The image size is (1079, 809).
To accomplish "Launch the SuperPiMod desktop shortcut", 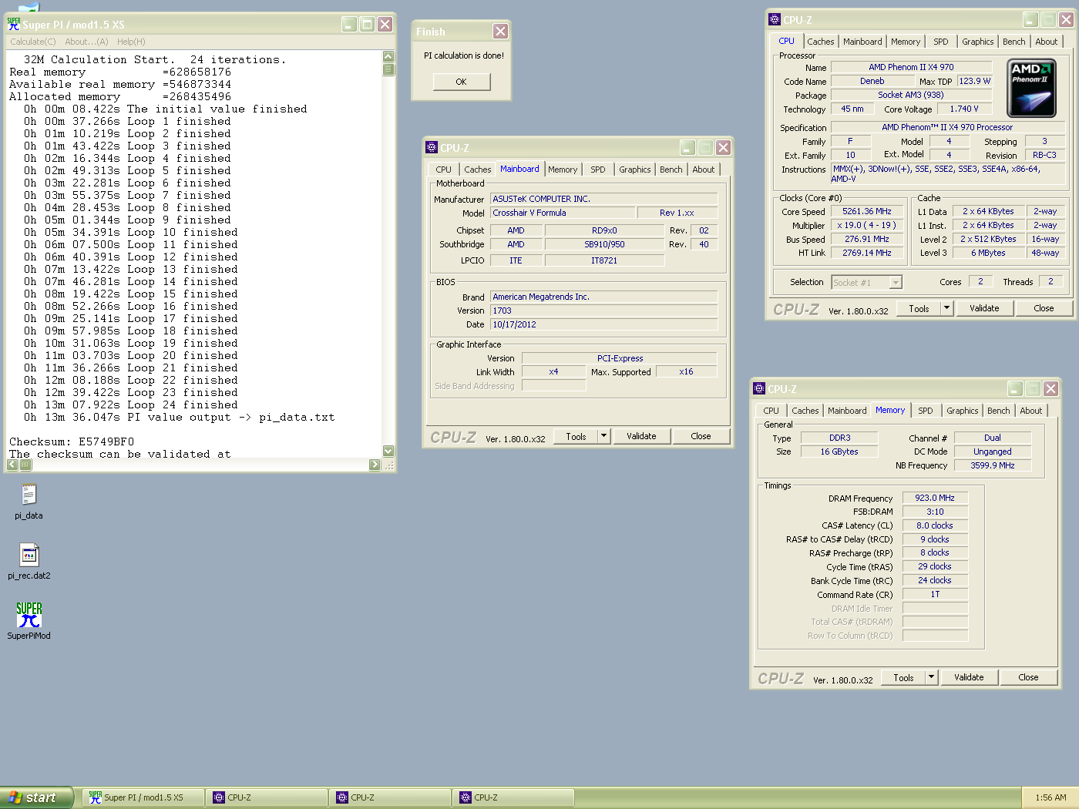I will pyautogui.click(x=29, y=615).
